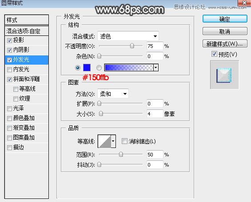This screenshot has width=251, height=202.
Task: Enable the 描边 stroke checkbox
Action: 9,148
